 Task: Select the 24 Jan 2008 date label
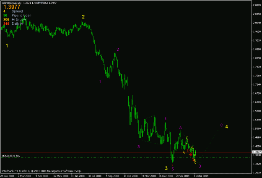point(7,176)
